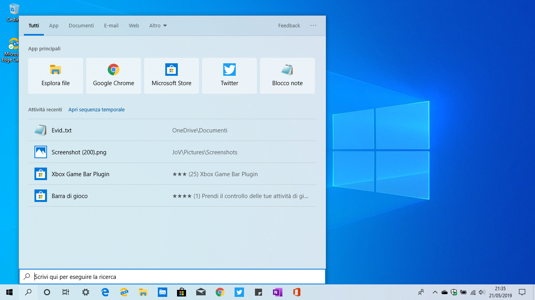The width and height of the screenshot is (535, 300).
Task: Open Cortana from the taskbar circle icon
Action: pos(47,292)
